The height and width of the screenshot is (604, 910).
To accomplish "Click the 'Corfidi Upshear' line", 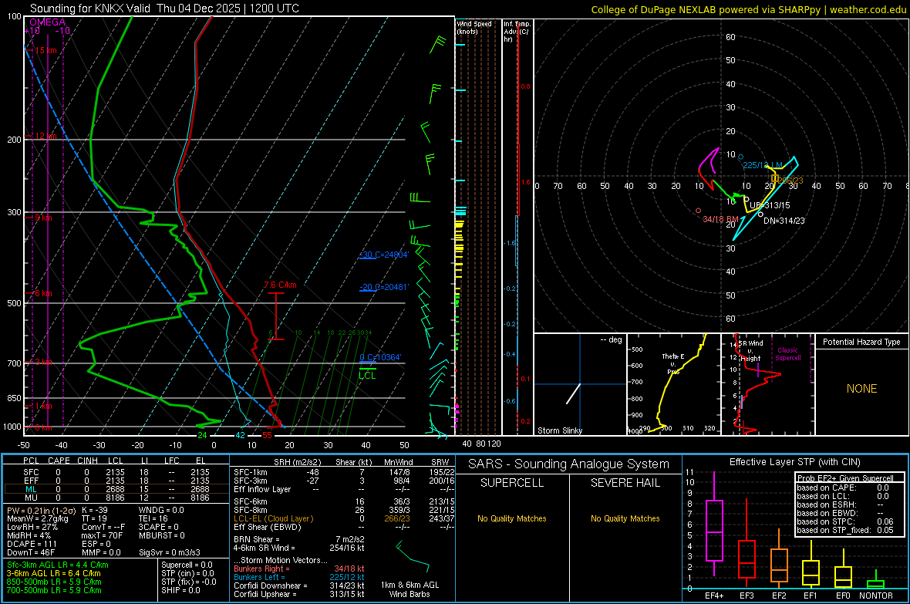I will tap(299, 594).
